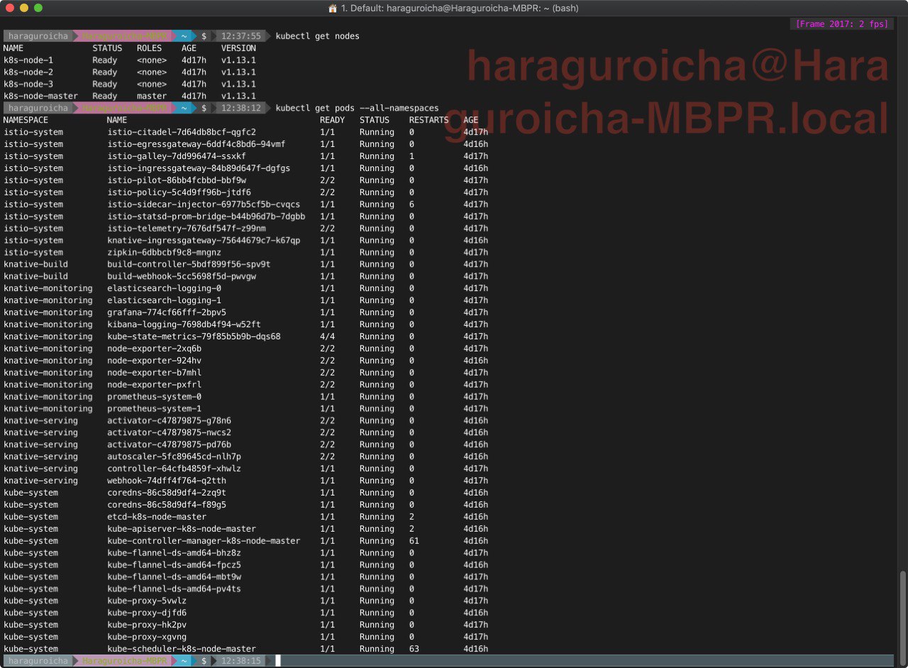Click the knative-ingressgateway-75644679c7-k67qp pod name
The height and width of the screenshot is (668, 908).
(204, 241)
